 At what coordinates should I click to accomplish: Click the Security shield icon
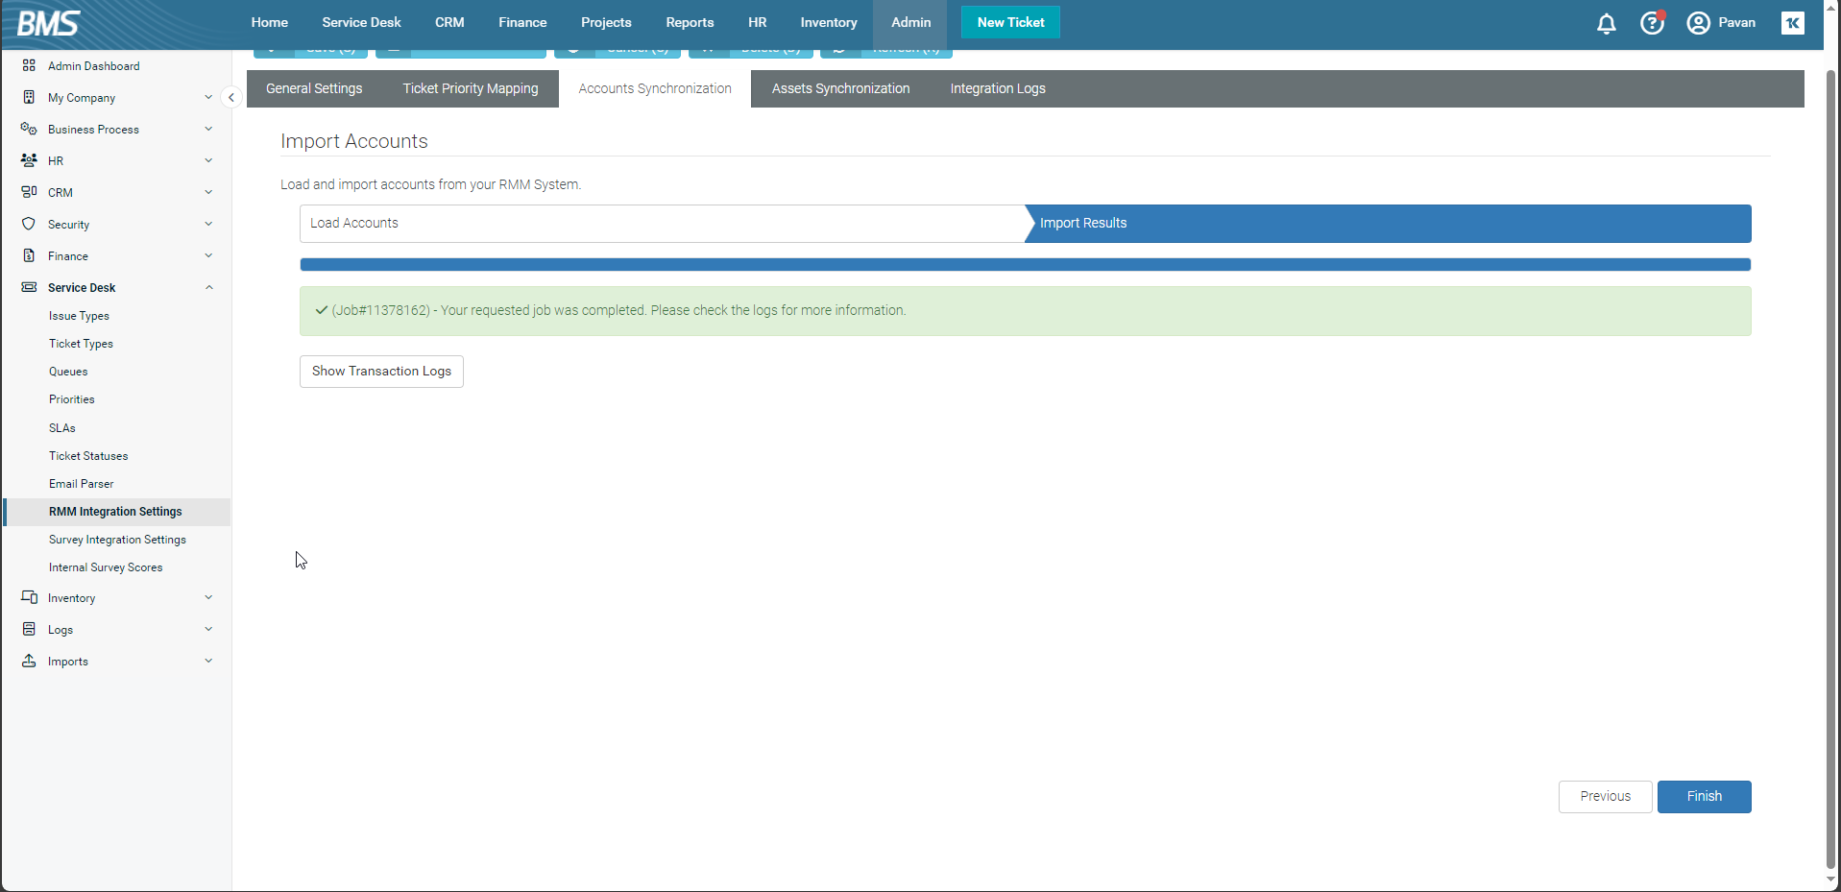(x=29, y=224)
